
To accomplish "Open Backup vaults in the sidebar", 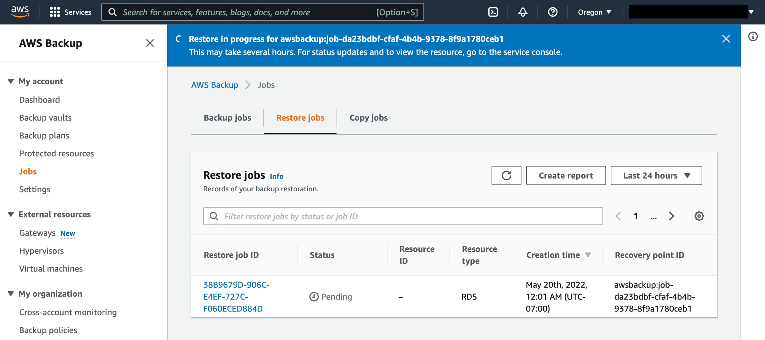I will pos(45,117).
